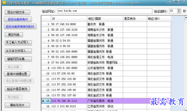187x111 pixels.
Task: Select row 113.57.252.105:80
Action: pos(106,90)
